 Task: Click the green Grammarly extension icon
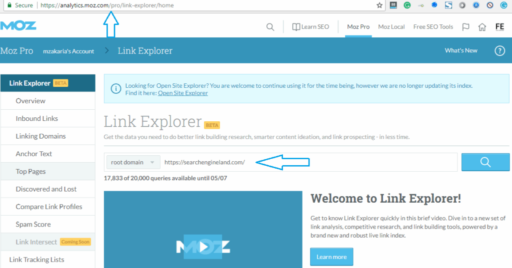point(407,5)
